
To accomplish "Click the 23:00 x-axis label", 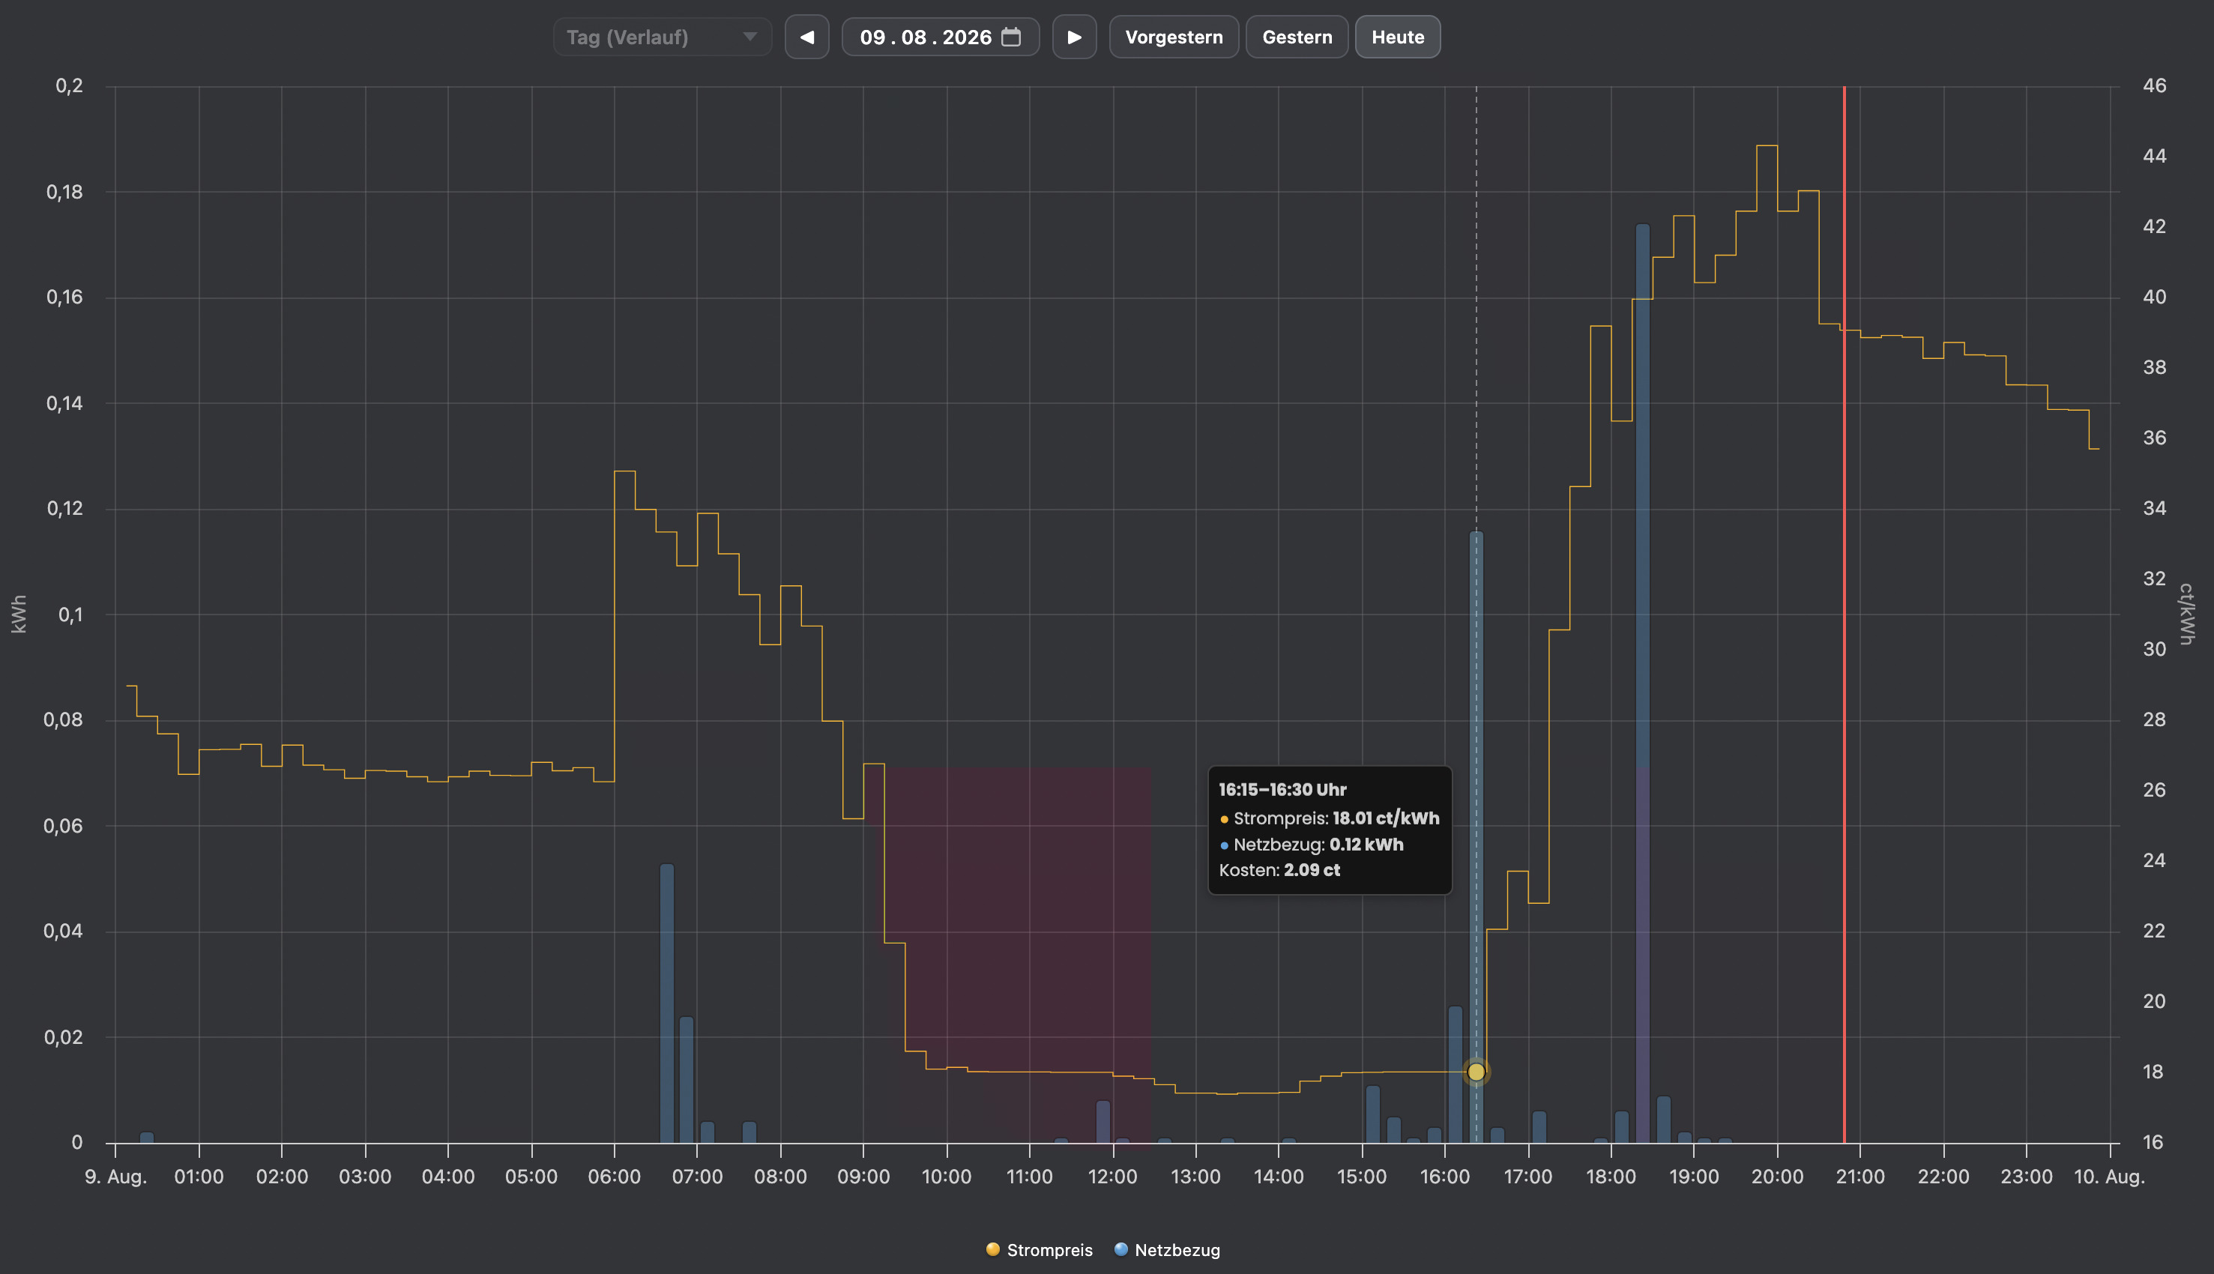I will [2026, 1177].
